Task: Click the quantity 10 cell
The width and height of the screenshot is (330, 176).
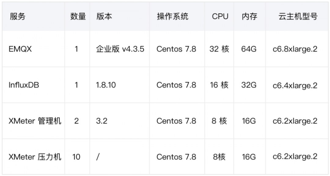Action: point(76,157)
